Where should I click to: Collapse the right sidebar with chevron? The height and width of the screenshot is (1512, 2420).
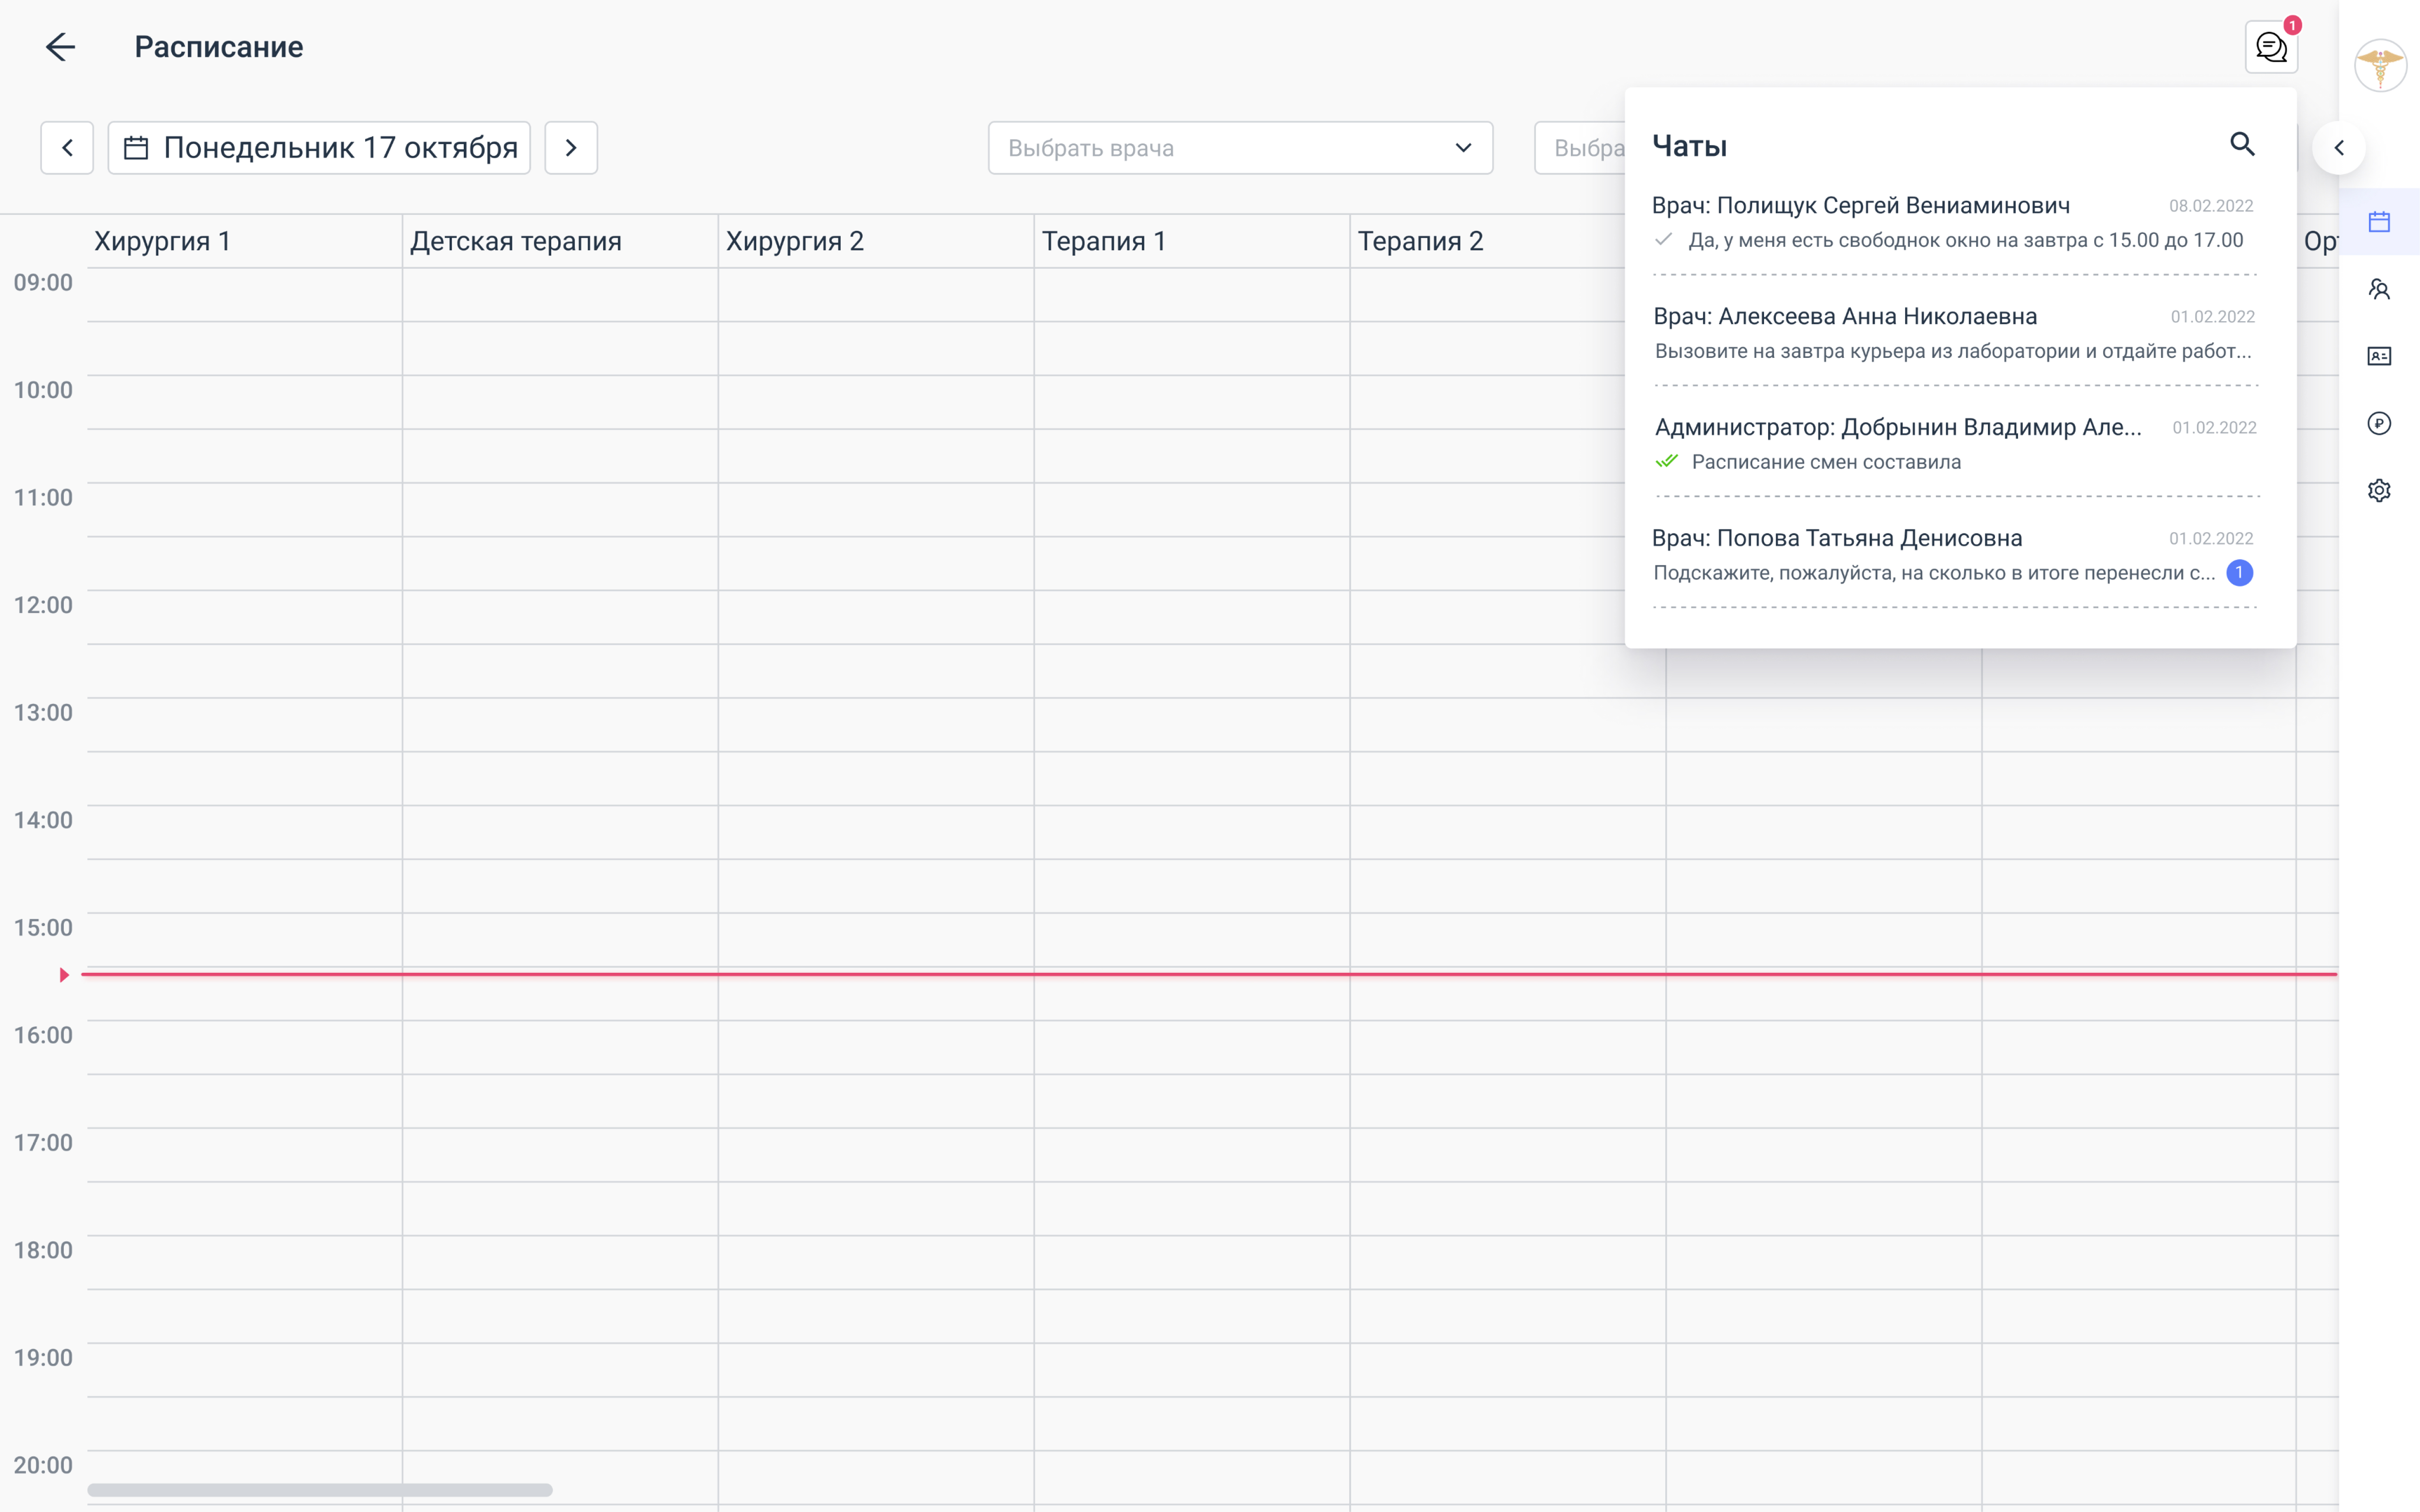tap(2339, 148)
